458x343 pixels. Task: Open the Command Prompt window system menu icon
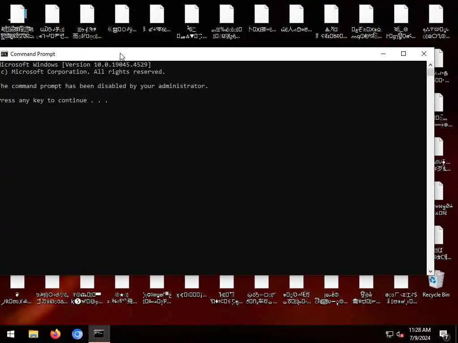pyautogui.click(x=4, y=54)
